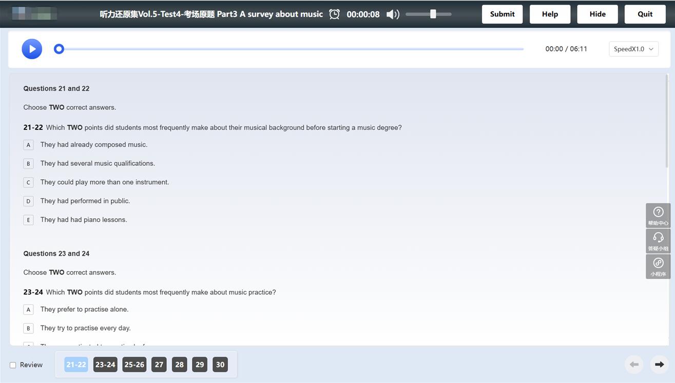Open the SpeedX1.0 dropdown
This screenshot has width=675, height=383.
pyautogui.click(x=633, y=49)
